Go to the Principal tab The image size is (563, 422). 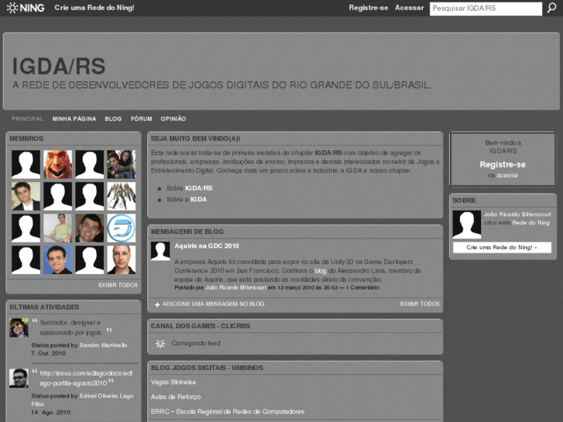28,119
